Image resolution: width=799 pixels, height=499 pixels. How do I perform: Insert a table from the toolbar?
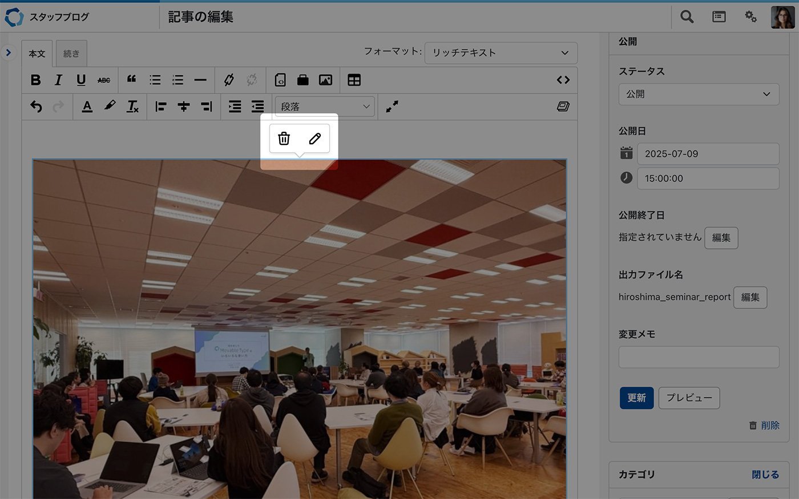354,80
